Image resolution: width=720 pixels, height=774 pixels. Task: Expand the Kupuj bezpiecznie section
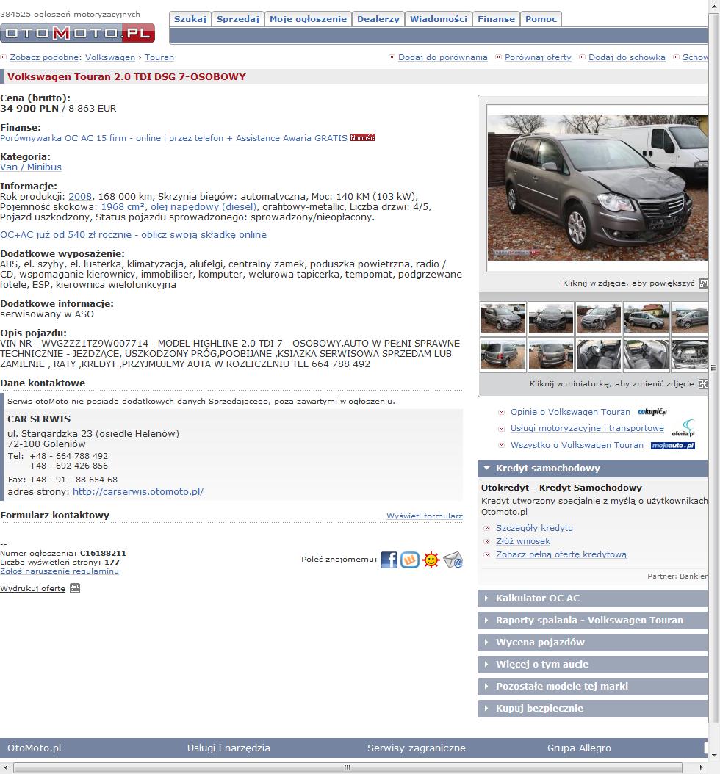pyautogui.click(x=593, y=709)
